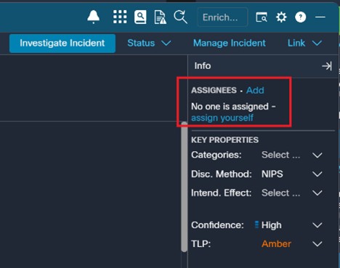Click the Investigate Incident button
Image resolution: width=340 pixels, height=268 pixels.
(x=62, y=43)
